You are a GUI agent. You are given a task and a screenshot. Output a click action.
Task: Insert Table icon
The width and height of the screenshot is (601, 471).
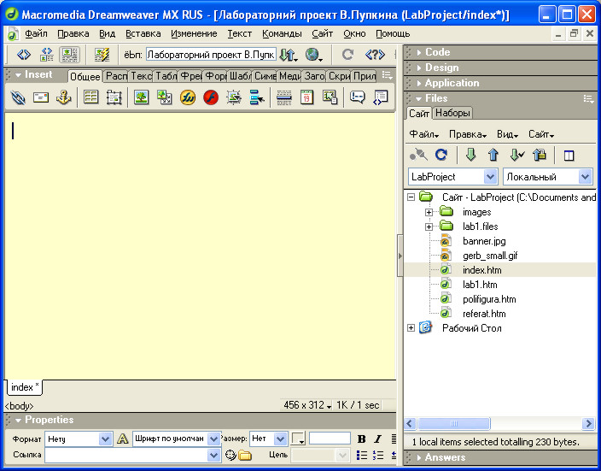tap(90, 97)
